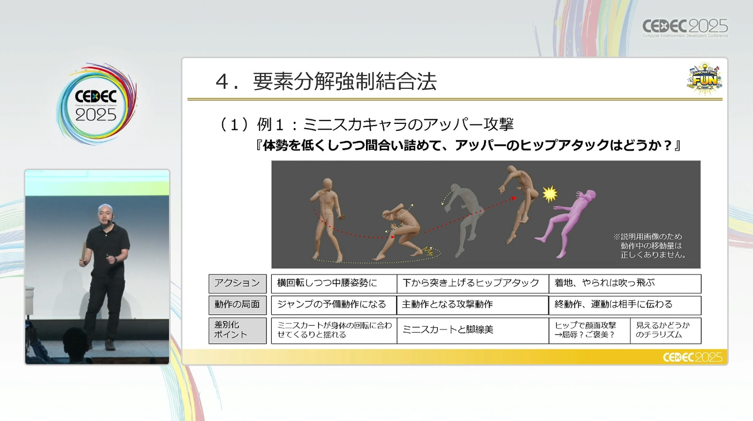Click the アクション row header
The width and height of the screenshot is (753, 421).
coord(237,283)
